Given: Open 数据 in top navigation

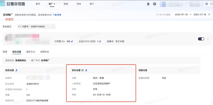Looking at the screenshot, I should pyautogui.click(x=66, y=4).
